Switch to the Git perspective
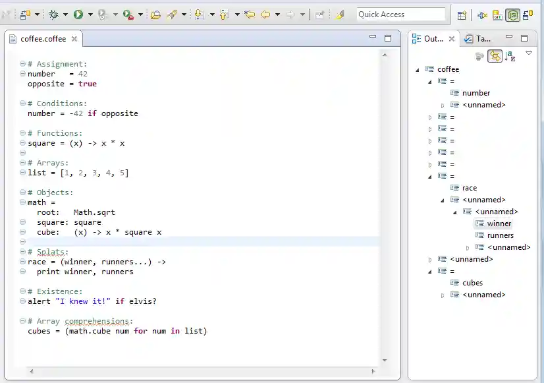This screenshot has height=383, width=544. click(498, 15)
